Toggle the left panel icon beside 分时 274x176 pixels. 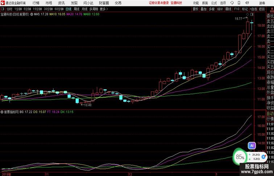coord(3,9)
